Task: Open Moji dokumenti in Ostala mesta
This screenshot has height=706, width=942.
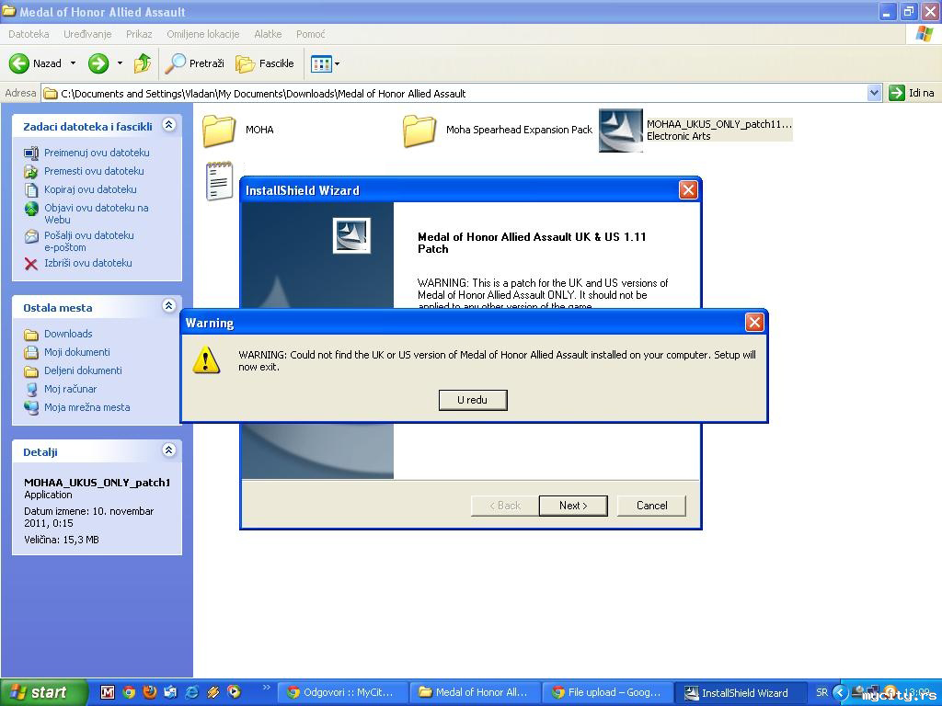Action: (x=77, y=352)
